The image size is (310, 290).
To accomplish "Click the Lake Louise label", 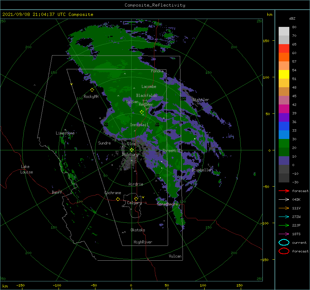I will click(x=27, y=169).
